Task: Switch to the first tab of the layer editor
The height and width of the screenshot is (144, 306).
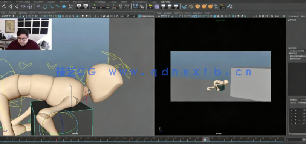Action: pos(294,99)
